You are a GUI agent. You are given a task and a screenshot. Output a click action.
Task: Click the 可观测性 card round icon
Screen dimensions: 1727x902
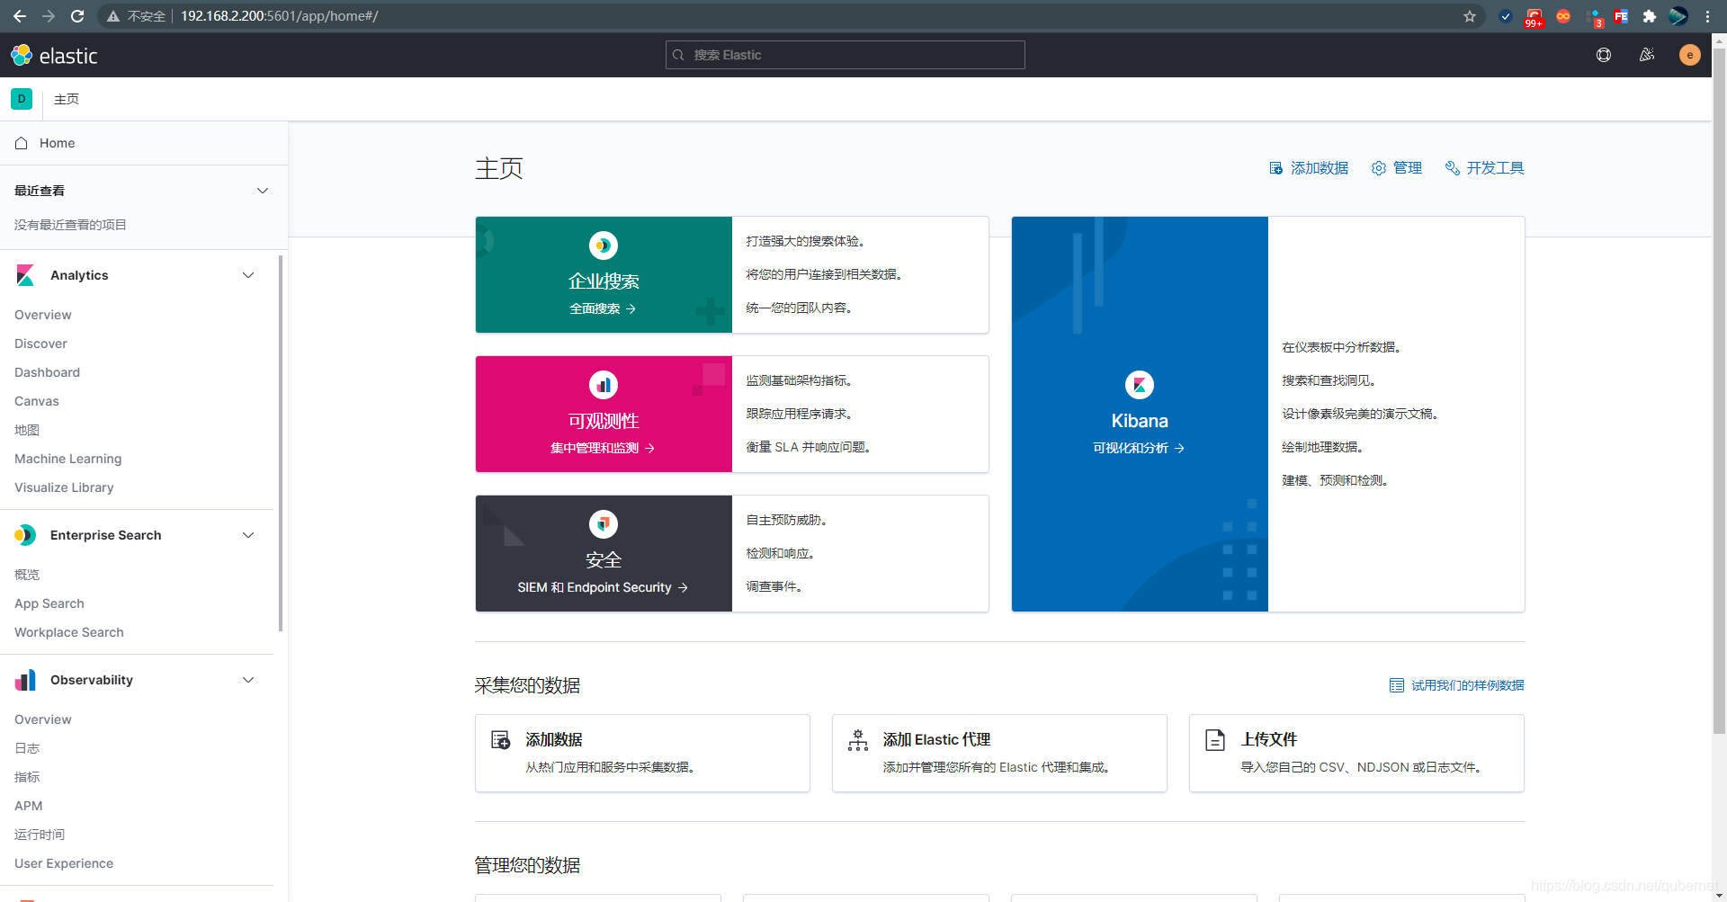(x=604, y=385)
